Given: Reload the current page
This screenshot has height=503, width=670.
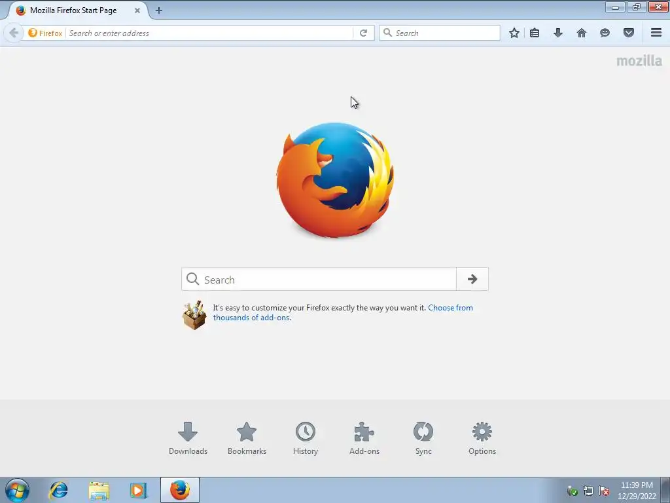Looking at the screenshot, I should (363, 33).
